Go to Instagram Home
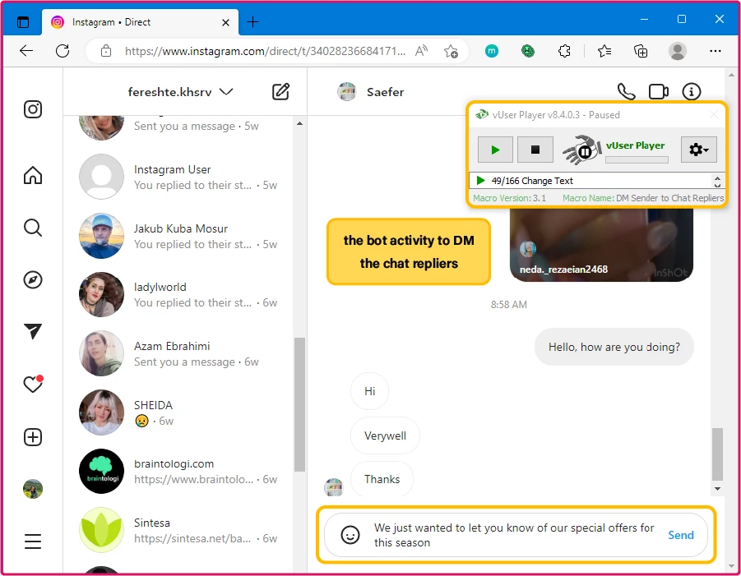 point(33,175)
